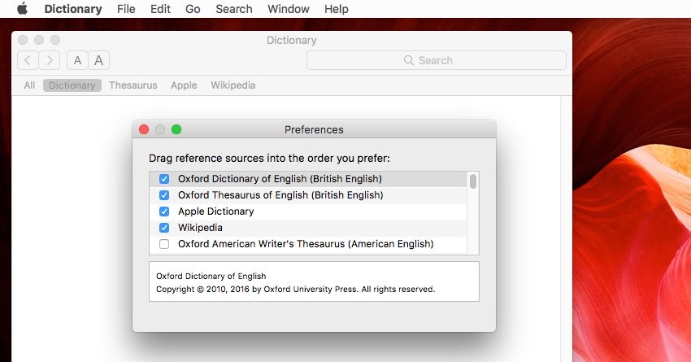691x362 pixels.
Task: Select the All sources tab
Action: [29, 85]
